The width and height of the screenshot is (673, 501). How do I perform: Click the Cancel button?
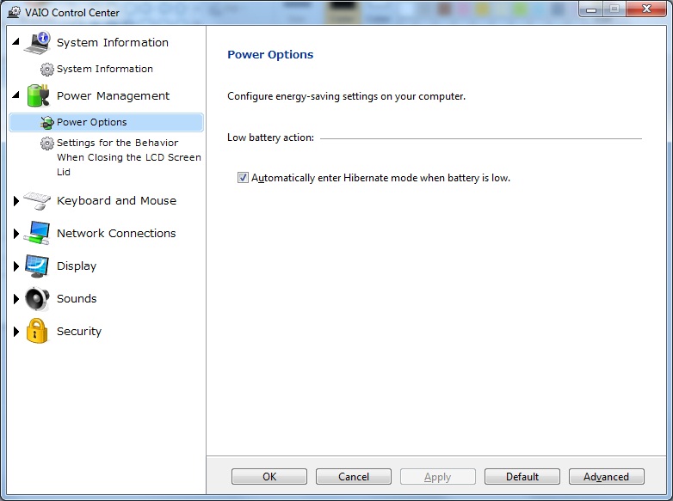354,477
